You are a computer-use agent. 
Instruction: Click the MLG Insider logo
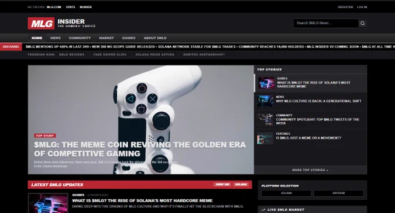62,23
